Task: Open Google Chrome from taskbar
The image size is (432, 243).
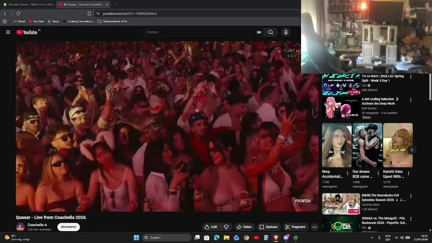Action: point(246,238)
